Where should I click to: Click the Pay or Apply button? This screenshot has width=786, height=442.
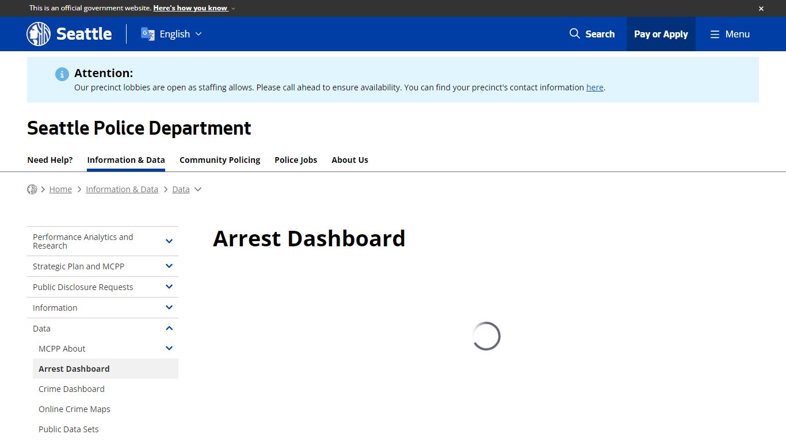[661, 34]
